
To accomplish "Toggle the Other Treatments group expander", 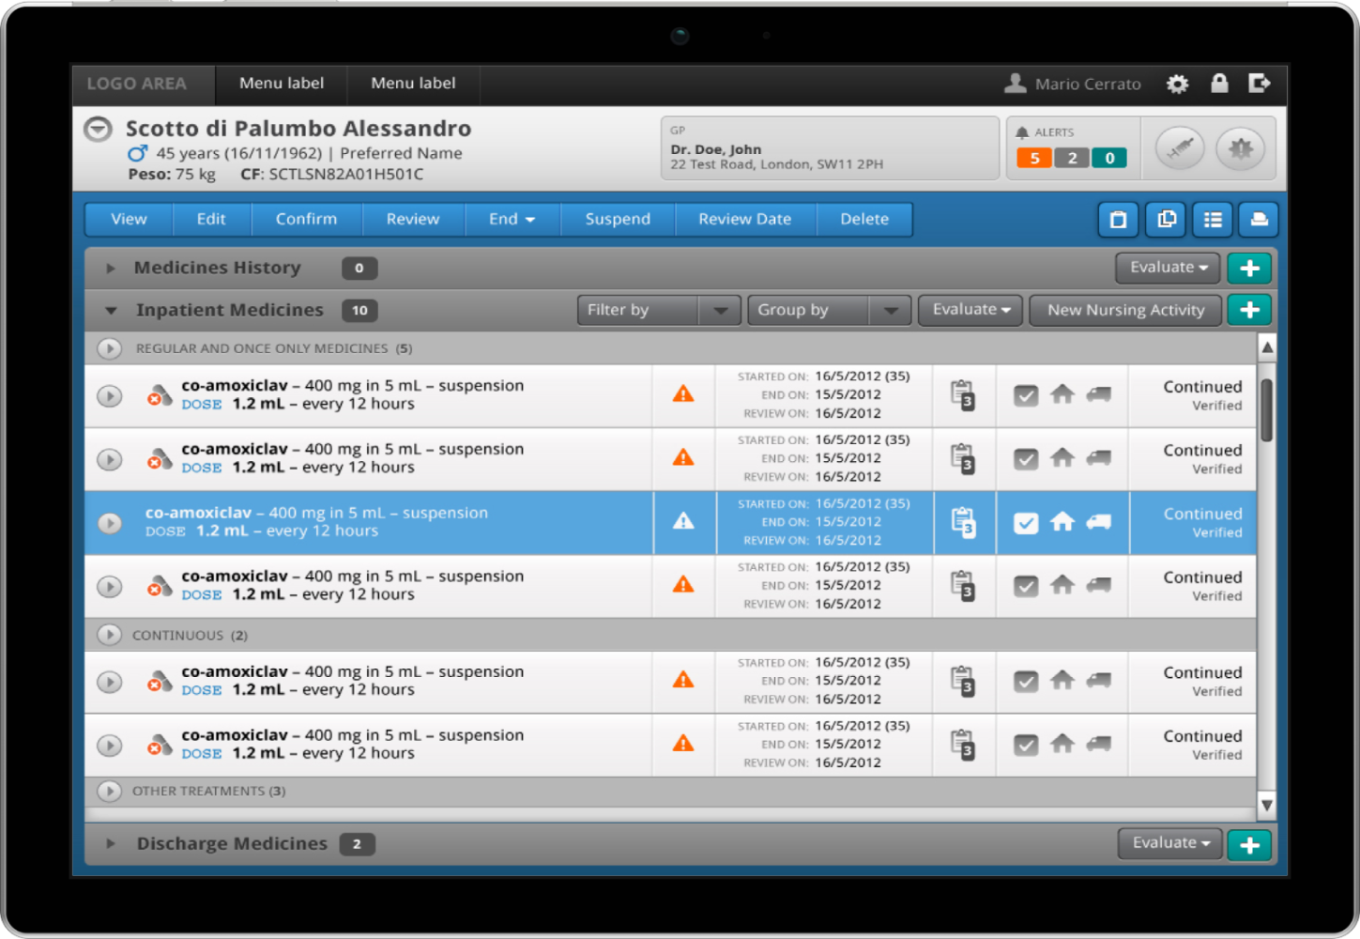I will pyautogui.click(x=110, y=791).
